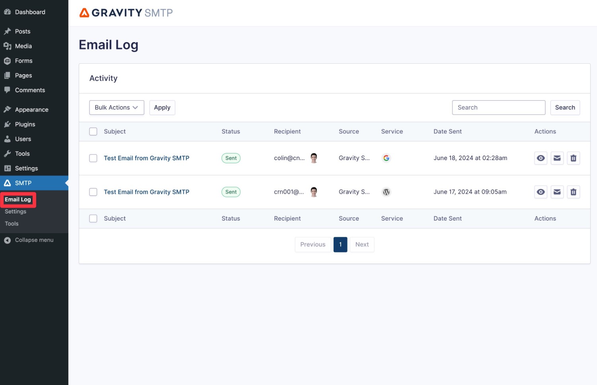This screenshot has height=385, width=597.
Task: Click the Plugins plug icon
Action: [x=7, y=124]
